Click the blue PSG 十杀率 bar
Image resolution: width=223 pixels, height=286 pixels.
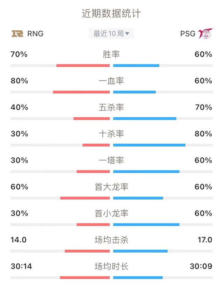tap(149, 145)
